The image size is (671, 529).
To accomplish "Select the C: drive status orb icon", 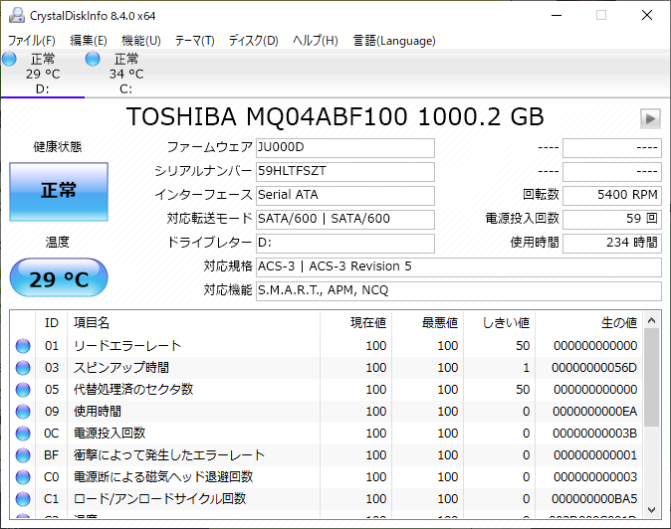I will click(x=93, y=59).
